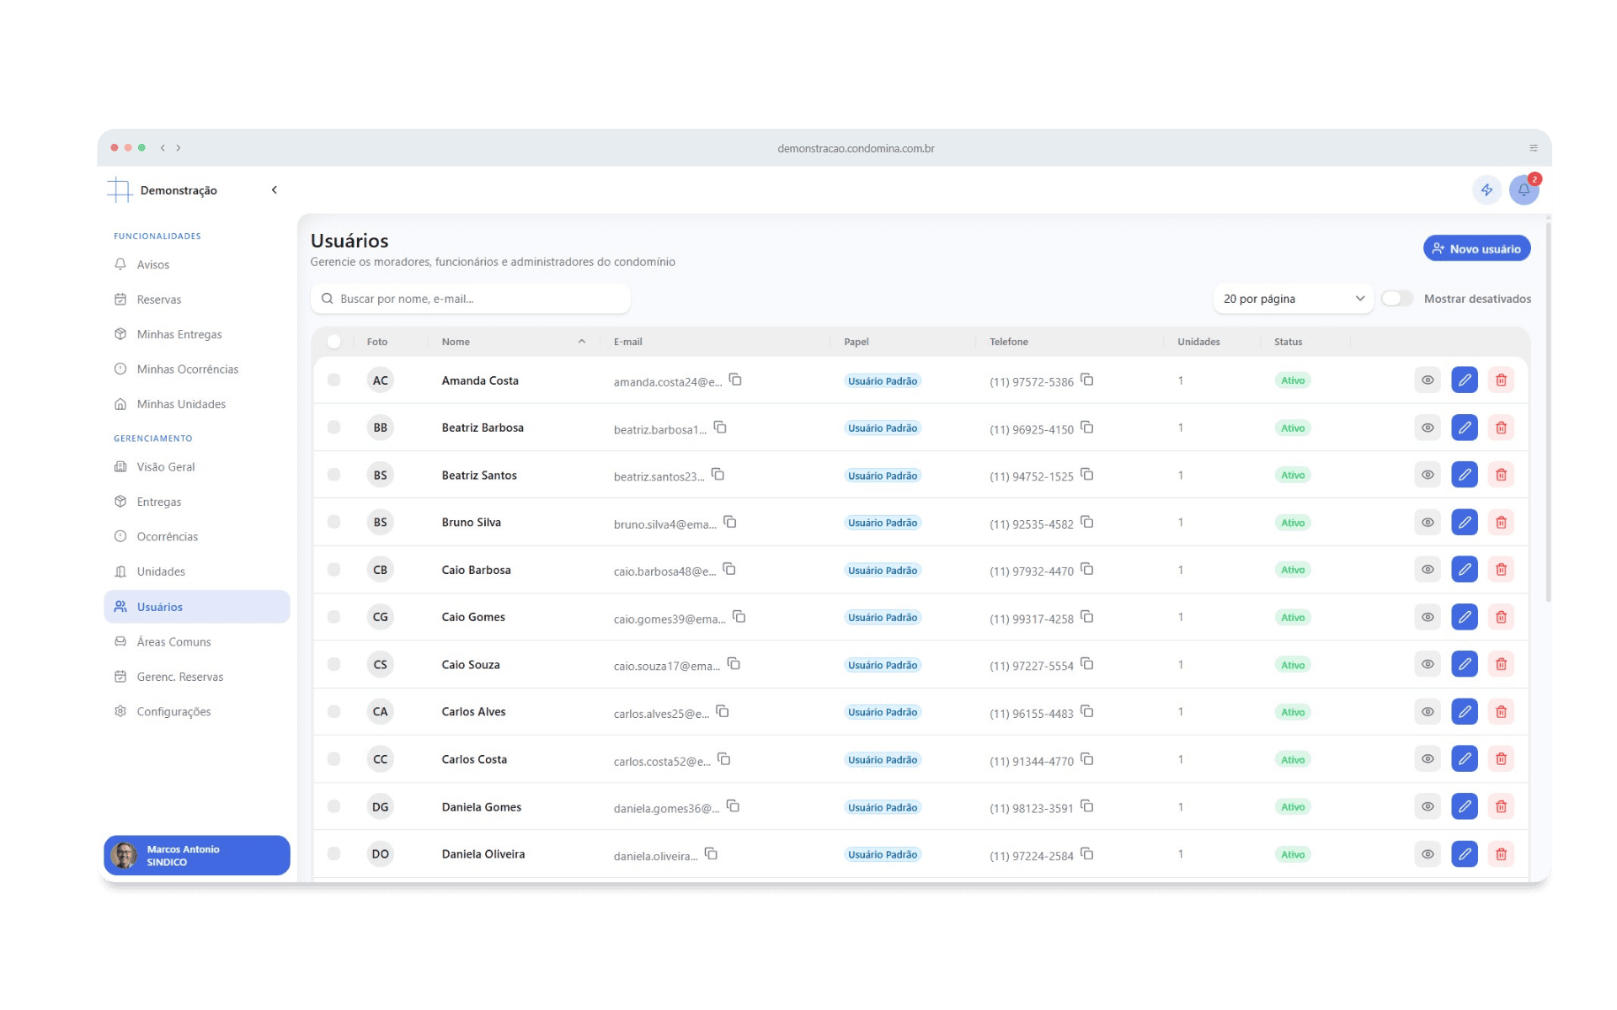Focus the Buscar por nome search field
The width and height of the screenshot is (1617, 1010).
[471, 299]
